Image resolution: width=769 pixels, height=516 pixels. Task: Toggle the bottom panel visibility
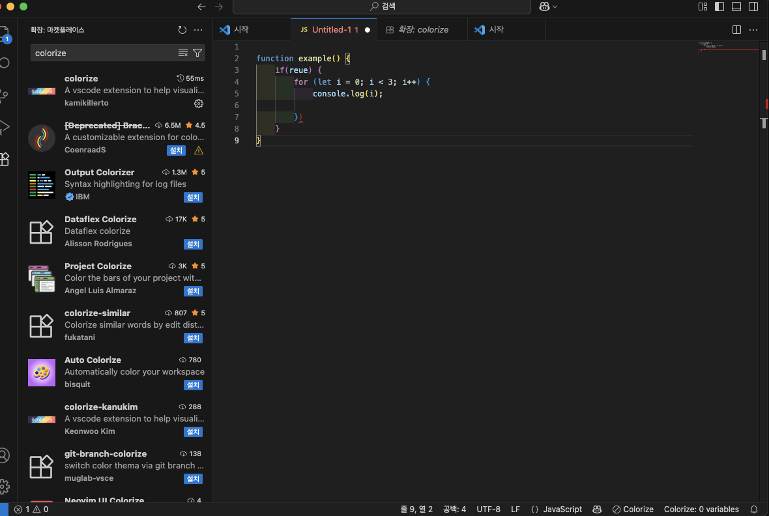click(x=736, y=7)
